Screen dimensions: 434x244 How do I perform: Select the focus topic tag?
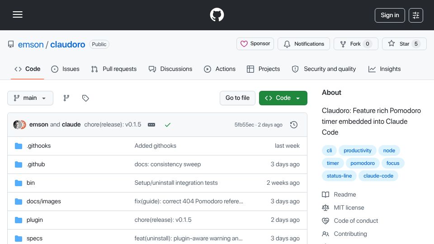[x=393, y=163]
